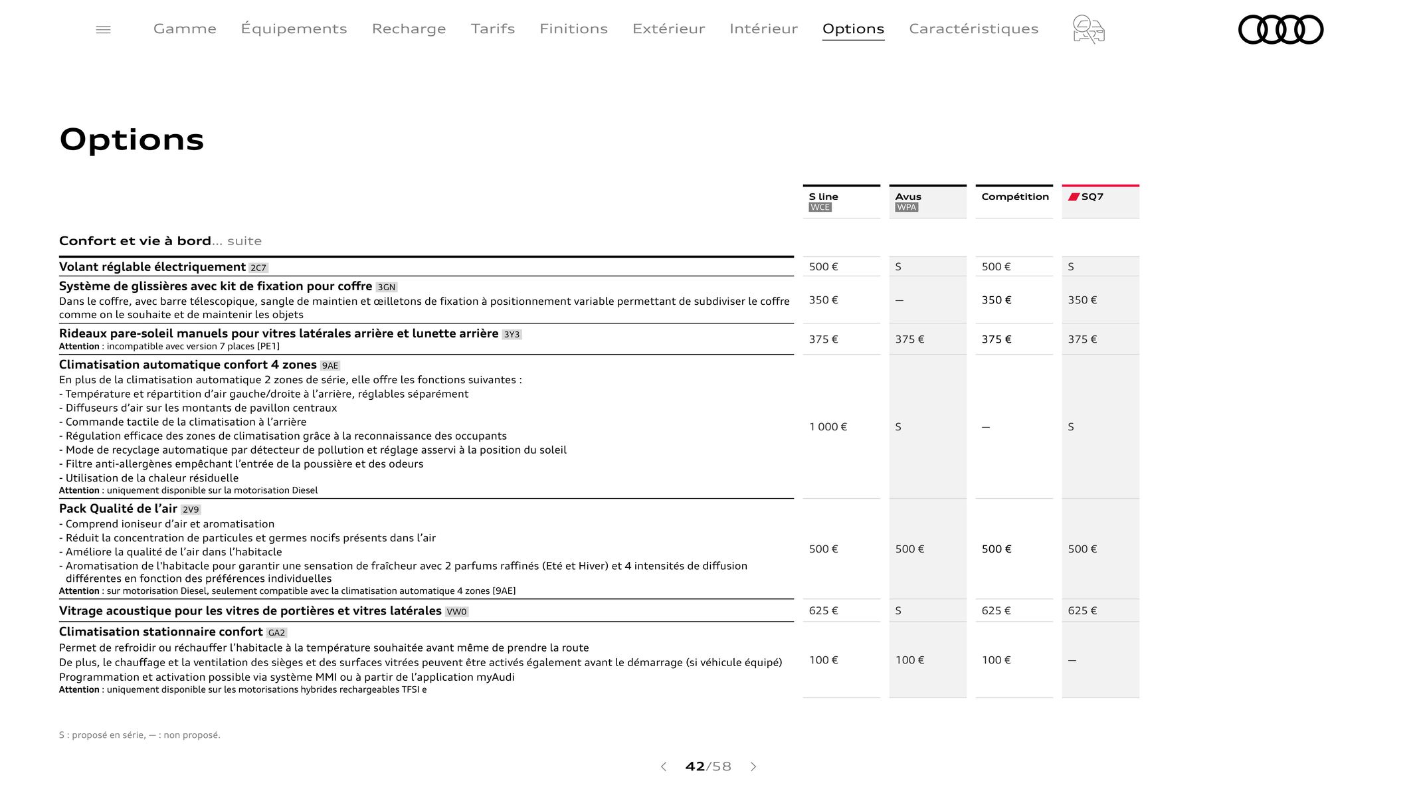Viewport: 1417px width, 797px height.
Task: Select the Compétition column header
Action: point(1014,201)
